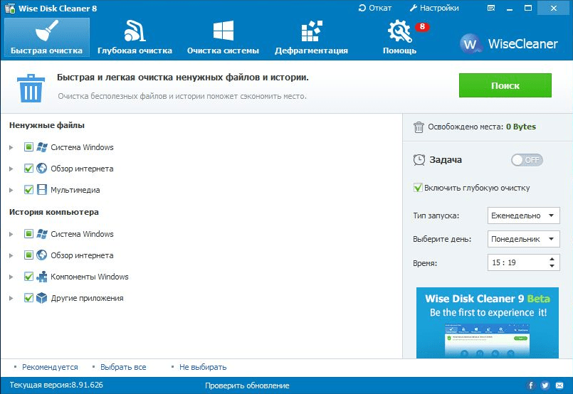Expand Компоненты Windows tree item
Viewport: 573px width, 394px height.
11,277
